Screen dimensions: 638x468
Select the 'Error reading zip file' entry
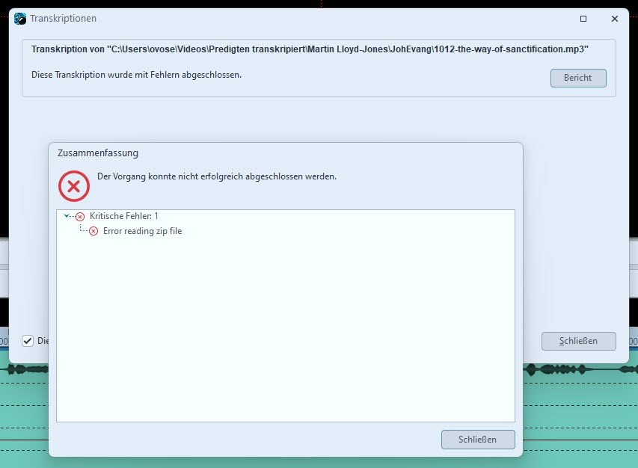point(142,231)
